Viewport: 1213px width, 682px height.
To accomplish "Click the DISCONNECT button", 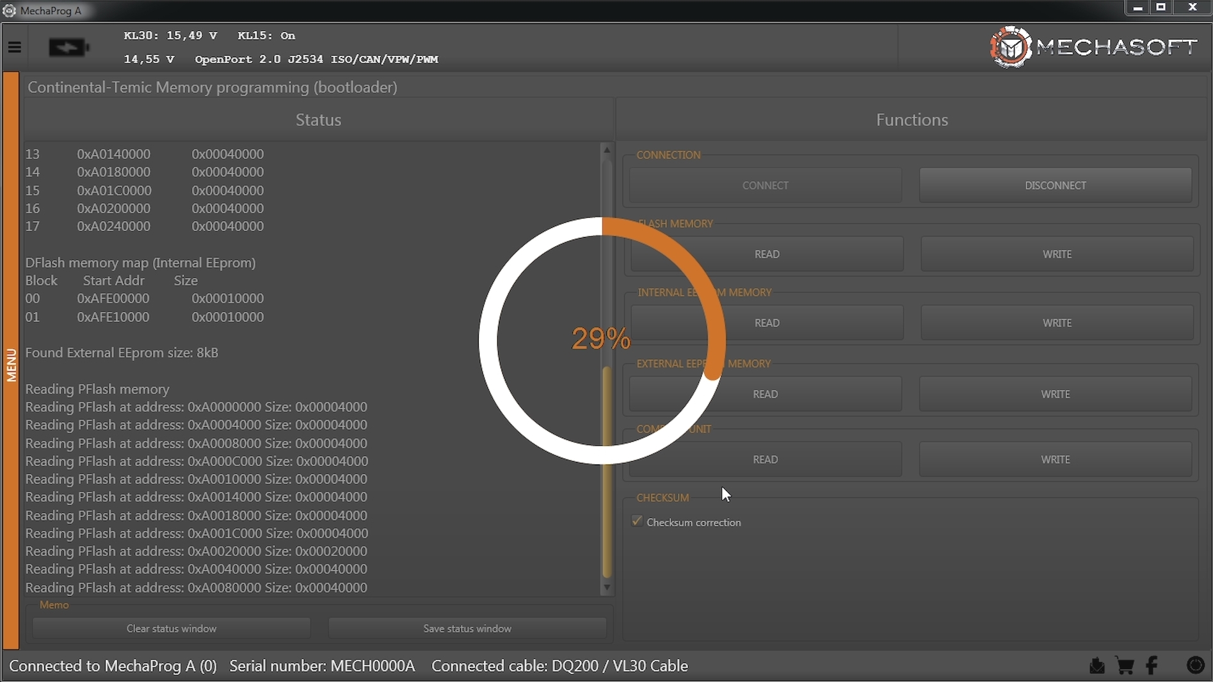I will 1056,185.
